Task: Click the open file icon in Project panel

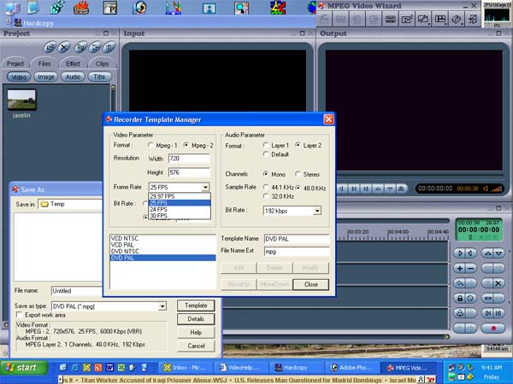Action: pyautogui.click(x=50, y=48)
